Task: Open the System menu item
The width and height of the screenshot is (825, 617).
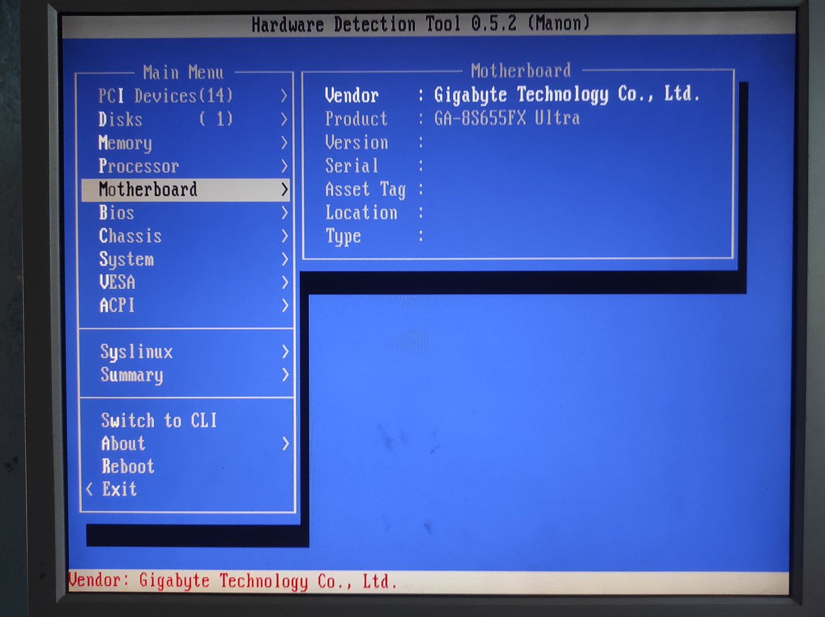Action: [127, 260]
